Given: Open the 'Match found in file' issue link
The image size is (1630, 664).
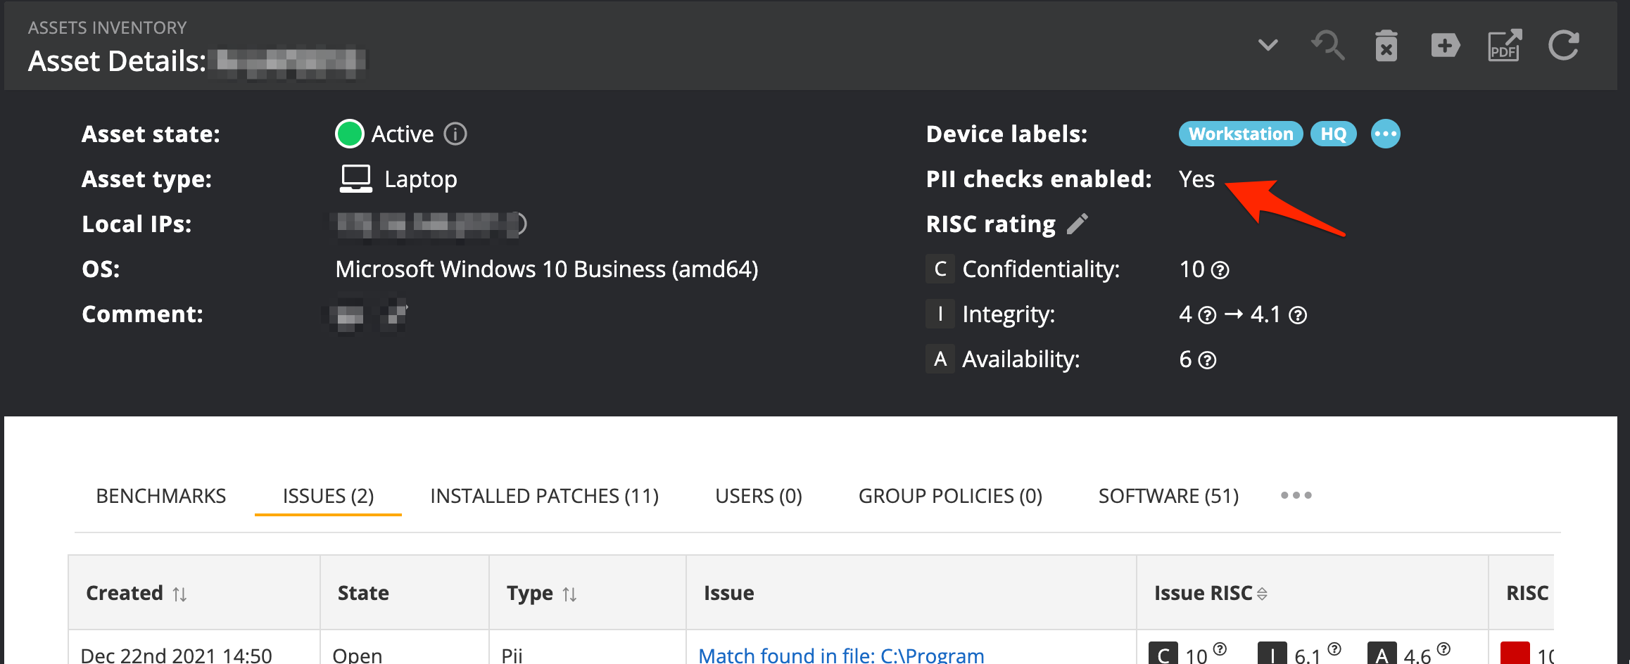Looking at the screenshot, I should [841, 655].
